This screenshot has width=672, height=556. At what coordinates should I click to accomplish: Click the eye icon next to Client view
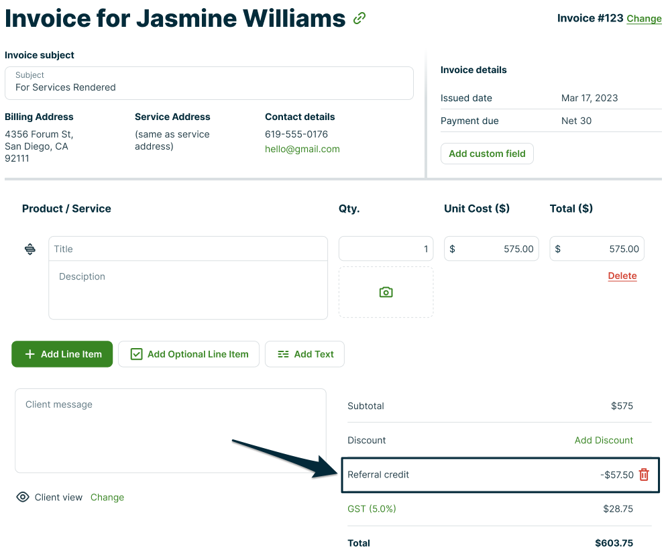(23, 498)
